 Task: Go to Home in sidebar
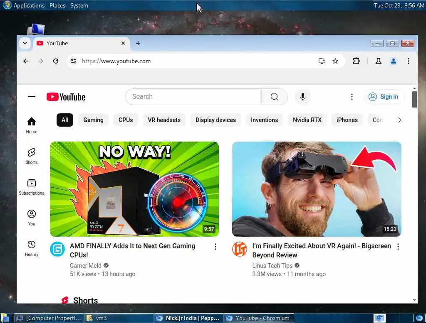coord(32,125)
